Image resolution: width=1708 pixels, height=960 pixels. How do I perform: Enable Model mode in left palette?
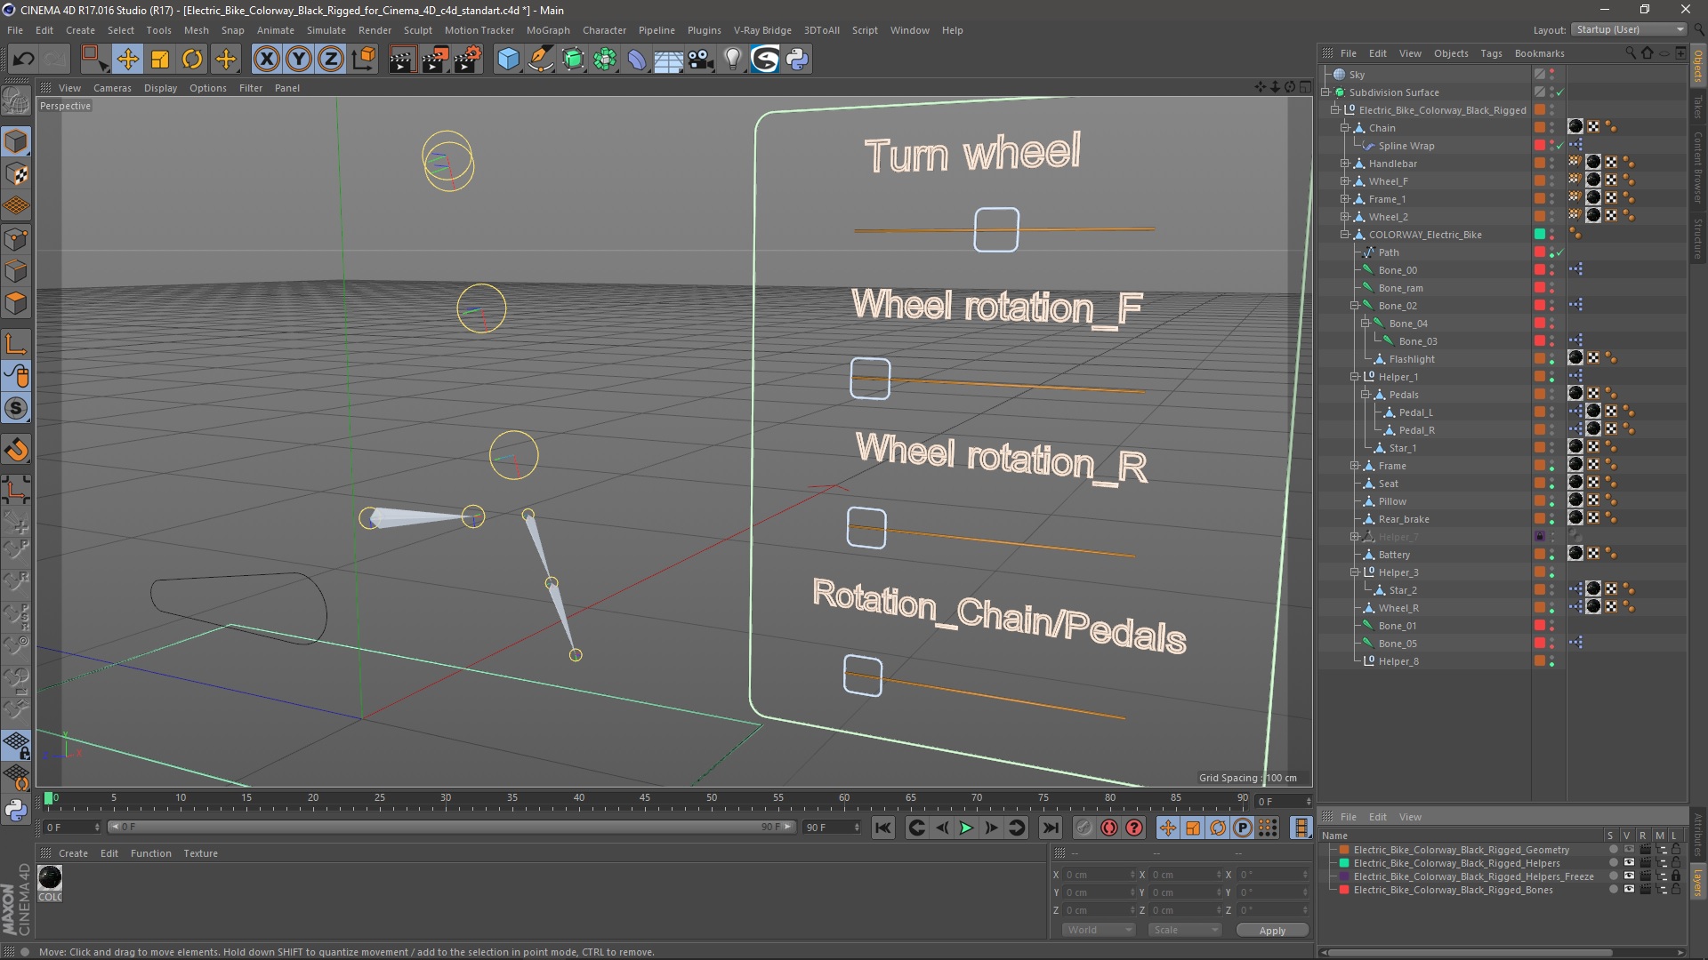pos(16,142)
